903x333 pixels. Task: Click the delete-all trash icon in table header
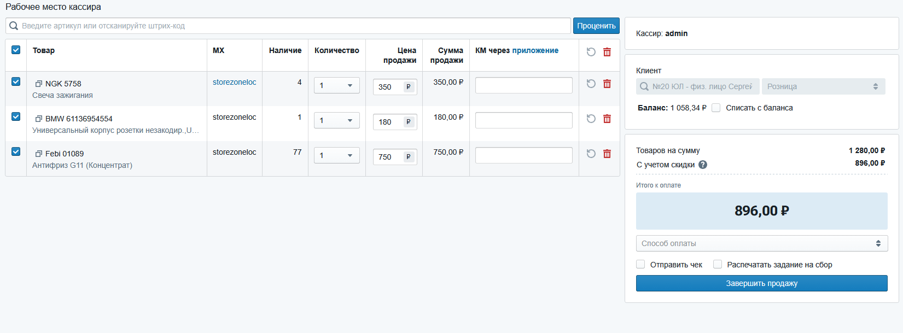point(607,52)
